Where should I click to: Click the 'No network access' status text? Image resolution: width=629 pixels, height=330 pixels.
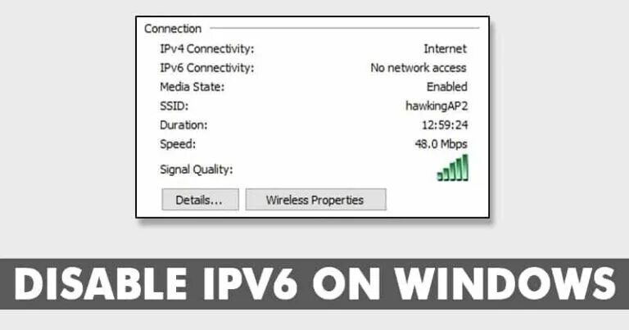[419, 68]
